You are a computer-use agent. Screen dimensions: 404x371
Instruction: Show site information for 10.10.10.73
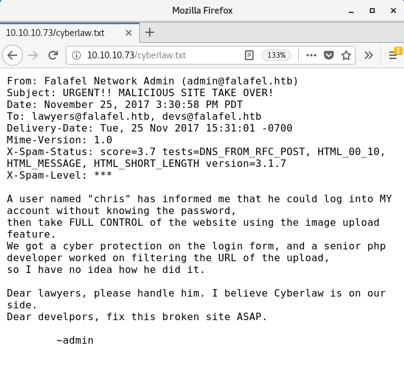tap(76, 55)
